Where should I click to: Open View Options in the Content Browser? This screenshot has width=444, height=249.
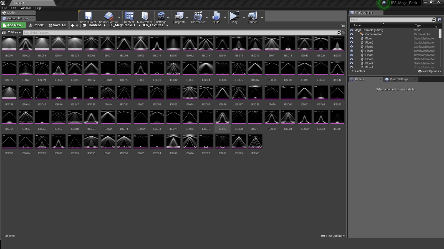332,236
